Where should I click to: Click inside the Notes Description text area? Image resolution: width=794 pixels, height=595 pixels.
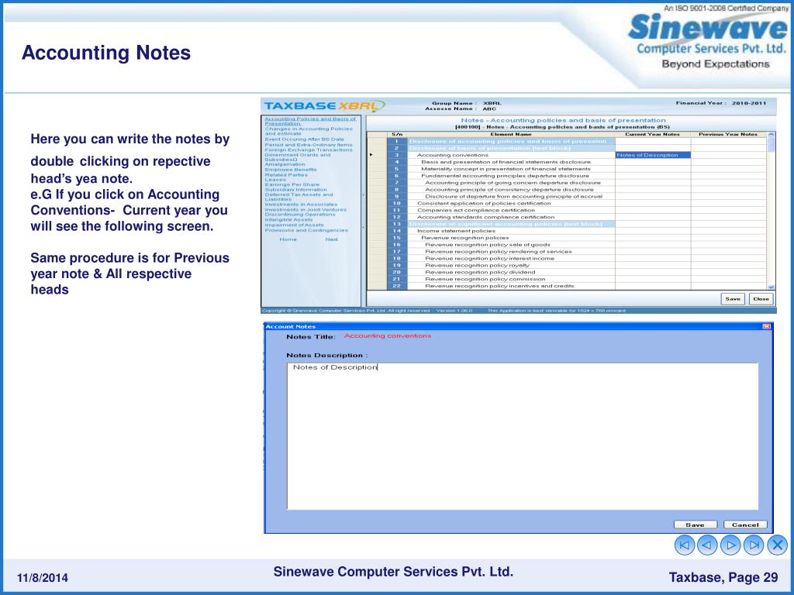click(x=523, y=436)
